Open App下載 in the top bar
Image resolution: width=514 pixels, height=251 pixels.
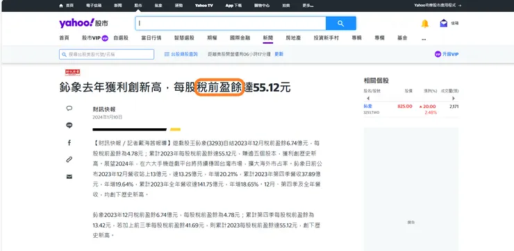[233, 6]
